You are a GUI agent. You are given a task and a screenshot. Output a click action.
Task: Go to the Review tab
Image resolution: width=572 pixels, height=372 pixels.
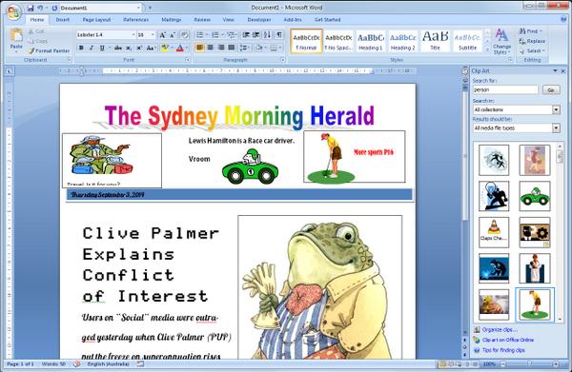click(x=202, y=20)
